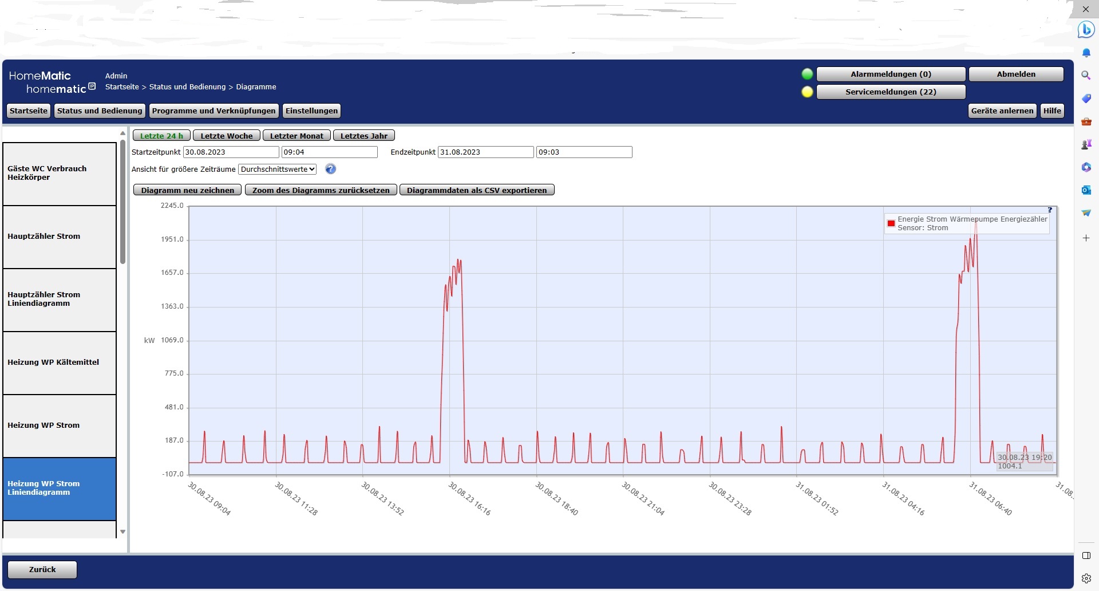This screenshot has height=591, width=1099.
Task: Click Diagramme in the breadcrumb
Action: pyautogui.click(x=256, y=86)
